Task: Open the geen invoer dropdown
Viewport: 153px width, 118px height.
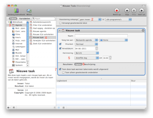Action: [90, 19]
